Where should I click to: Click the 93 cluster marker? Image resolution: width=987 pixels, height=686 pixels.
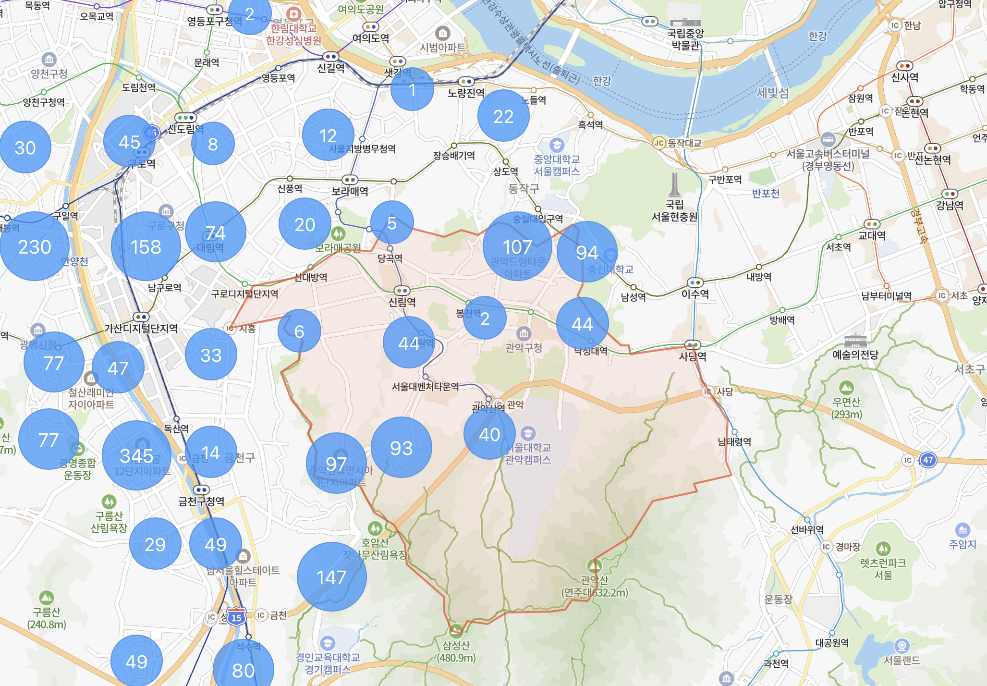pos(402,447)
